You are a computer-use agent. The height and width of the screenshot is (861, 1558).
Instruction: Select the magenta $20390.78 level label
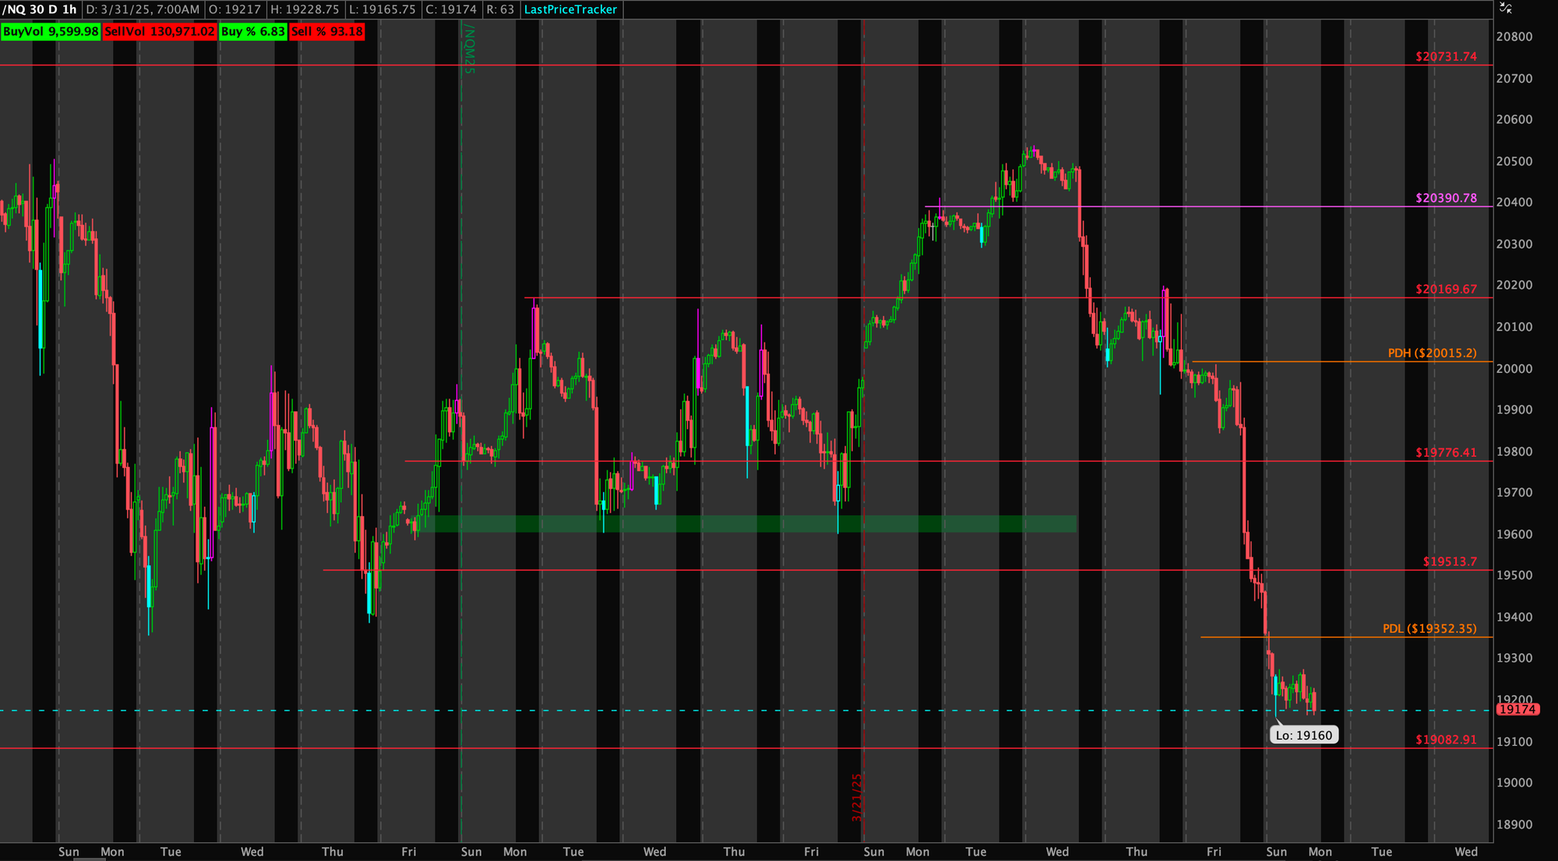[1445, 198]
